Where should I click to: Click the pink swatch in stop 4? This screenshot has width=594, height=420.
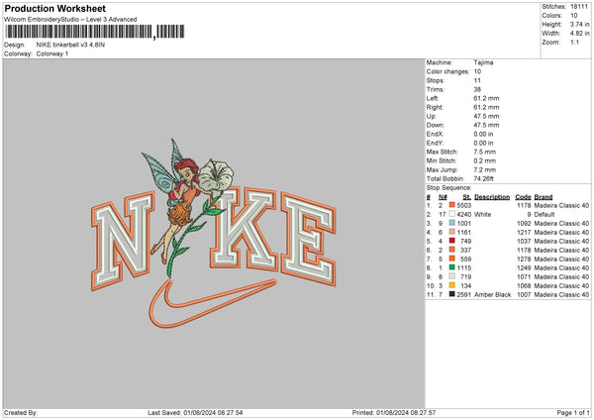coord(452,232)
